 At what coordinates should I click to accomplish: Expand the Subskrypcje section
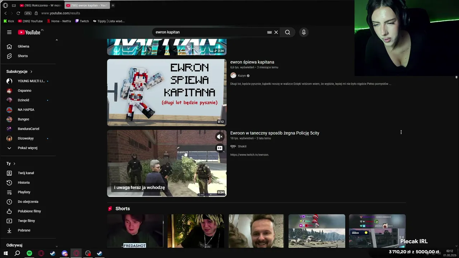click(x=19, y=72)
